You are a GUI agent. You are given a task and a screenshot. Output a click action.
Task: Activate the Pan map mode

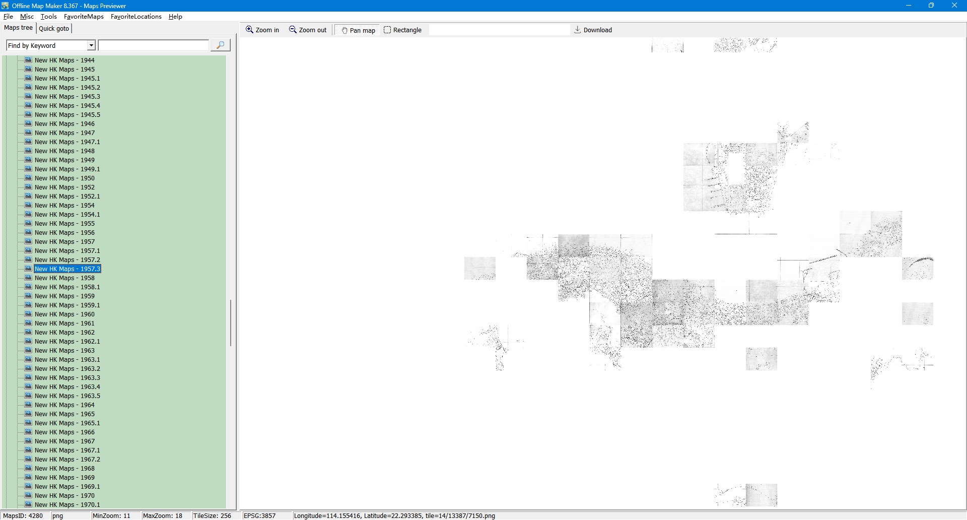[x=358, y=30]
